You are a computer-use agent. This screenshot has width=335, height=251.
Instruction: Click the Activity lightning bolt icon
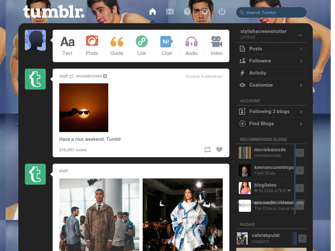(x=242, y=73)
